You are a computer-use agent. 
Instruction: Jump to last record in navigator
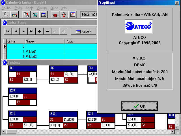(x=31, y=31)
